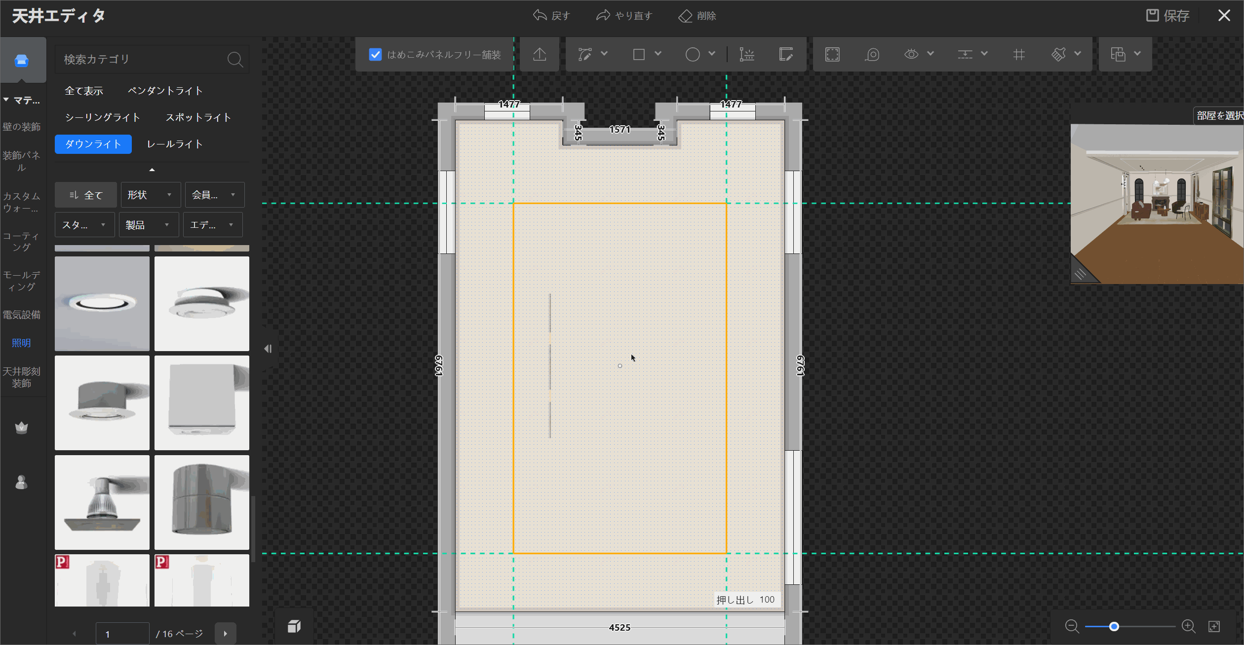Screen dimensions: 1244x645
Task: Open the material library panel icon
Action: pyautogui.click(x=22, y=61)
